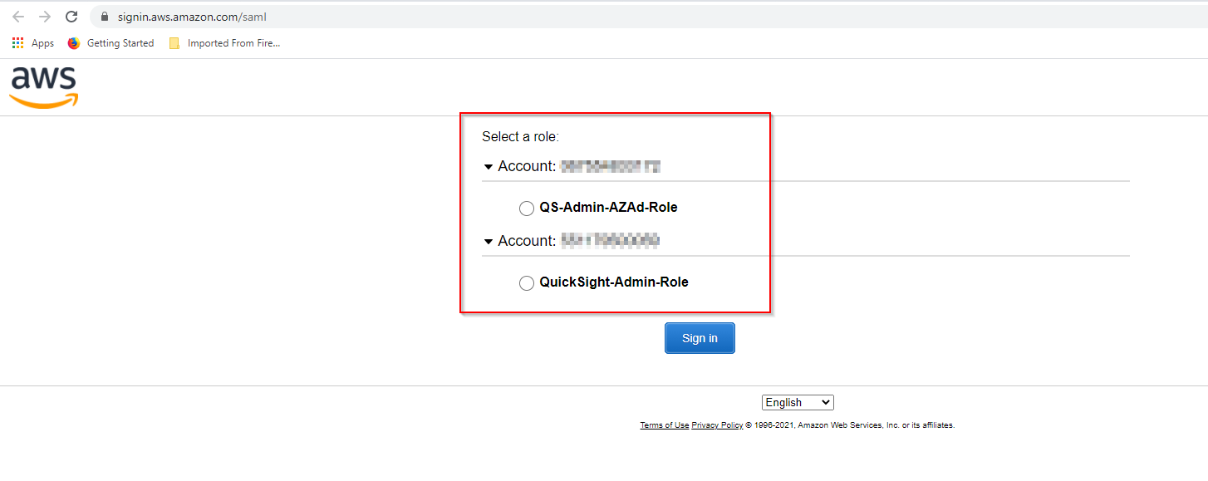The image size is (1208, 481).
Task: Click the 'Select a role:' heading text
Action: [x=520, y=136]
